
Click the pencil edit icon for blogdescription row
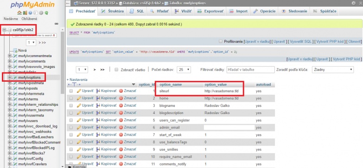point(79,113)
